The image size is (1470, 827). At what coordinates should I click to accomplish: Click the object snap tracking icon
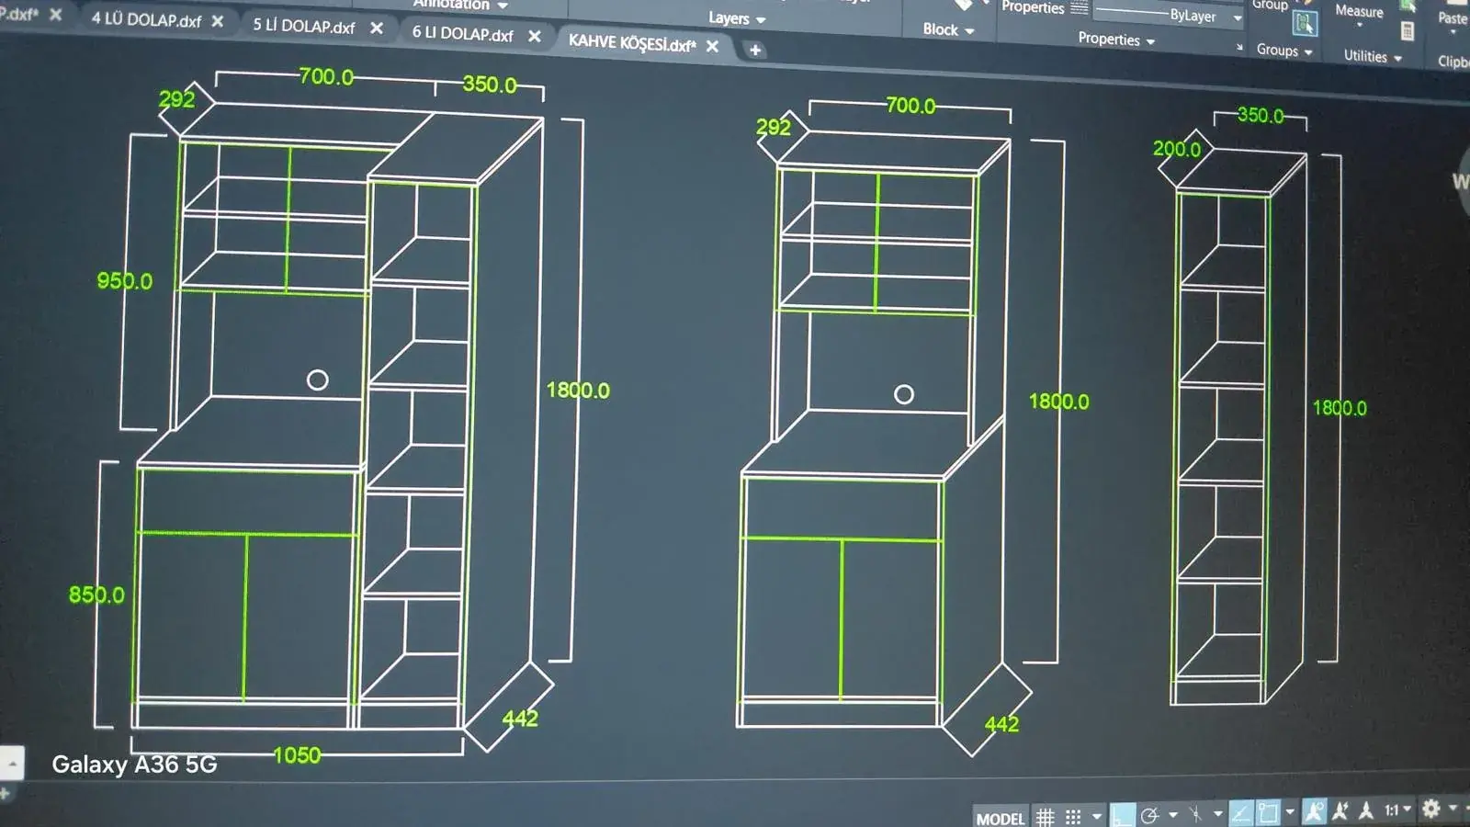coord(1241,812)
